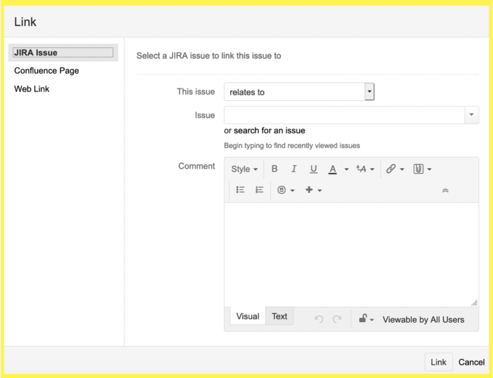Viewport: 493px width, 378px height.
Task: Toggle bold formatting in comment editor
Action: tap(274, 169)
